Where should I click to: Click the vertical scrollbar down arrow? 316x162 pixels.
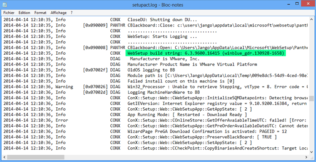tap(311, 152)
